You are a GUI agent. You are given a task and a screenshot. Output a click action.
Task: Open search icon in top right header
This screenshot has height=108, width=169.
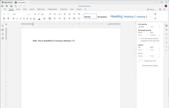point(164,10)
